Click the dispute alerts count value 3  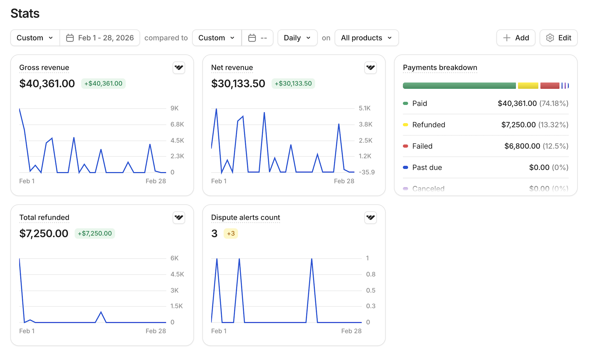[x=215, y=233]
